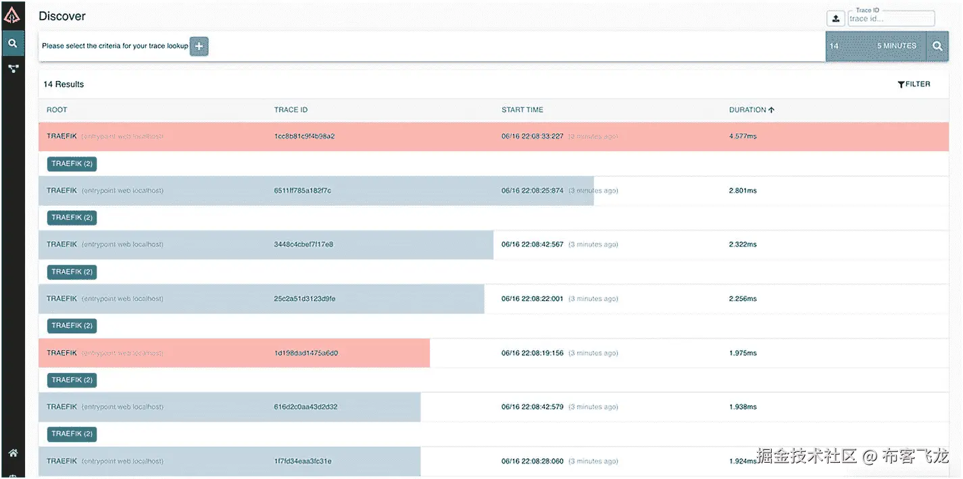
Task: Click the 14 Results count label
Action: tap(64, 84)
